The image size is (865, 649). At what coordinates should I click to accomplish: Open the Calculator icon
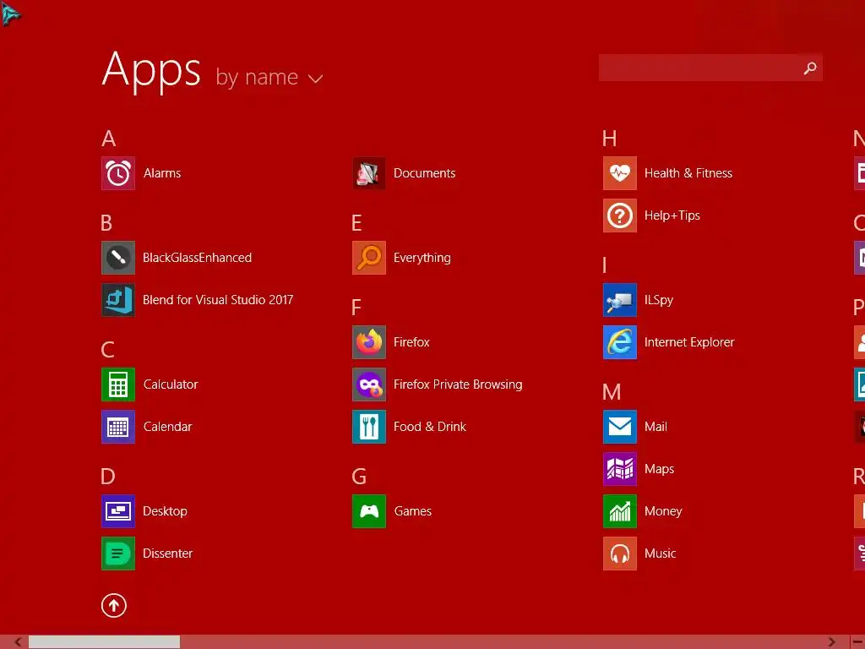pyautogui.click(x=118, y=384)
